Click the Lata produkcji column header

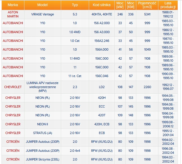click(168, 5)
